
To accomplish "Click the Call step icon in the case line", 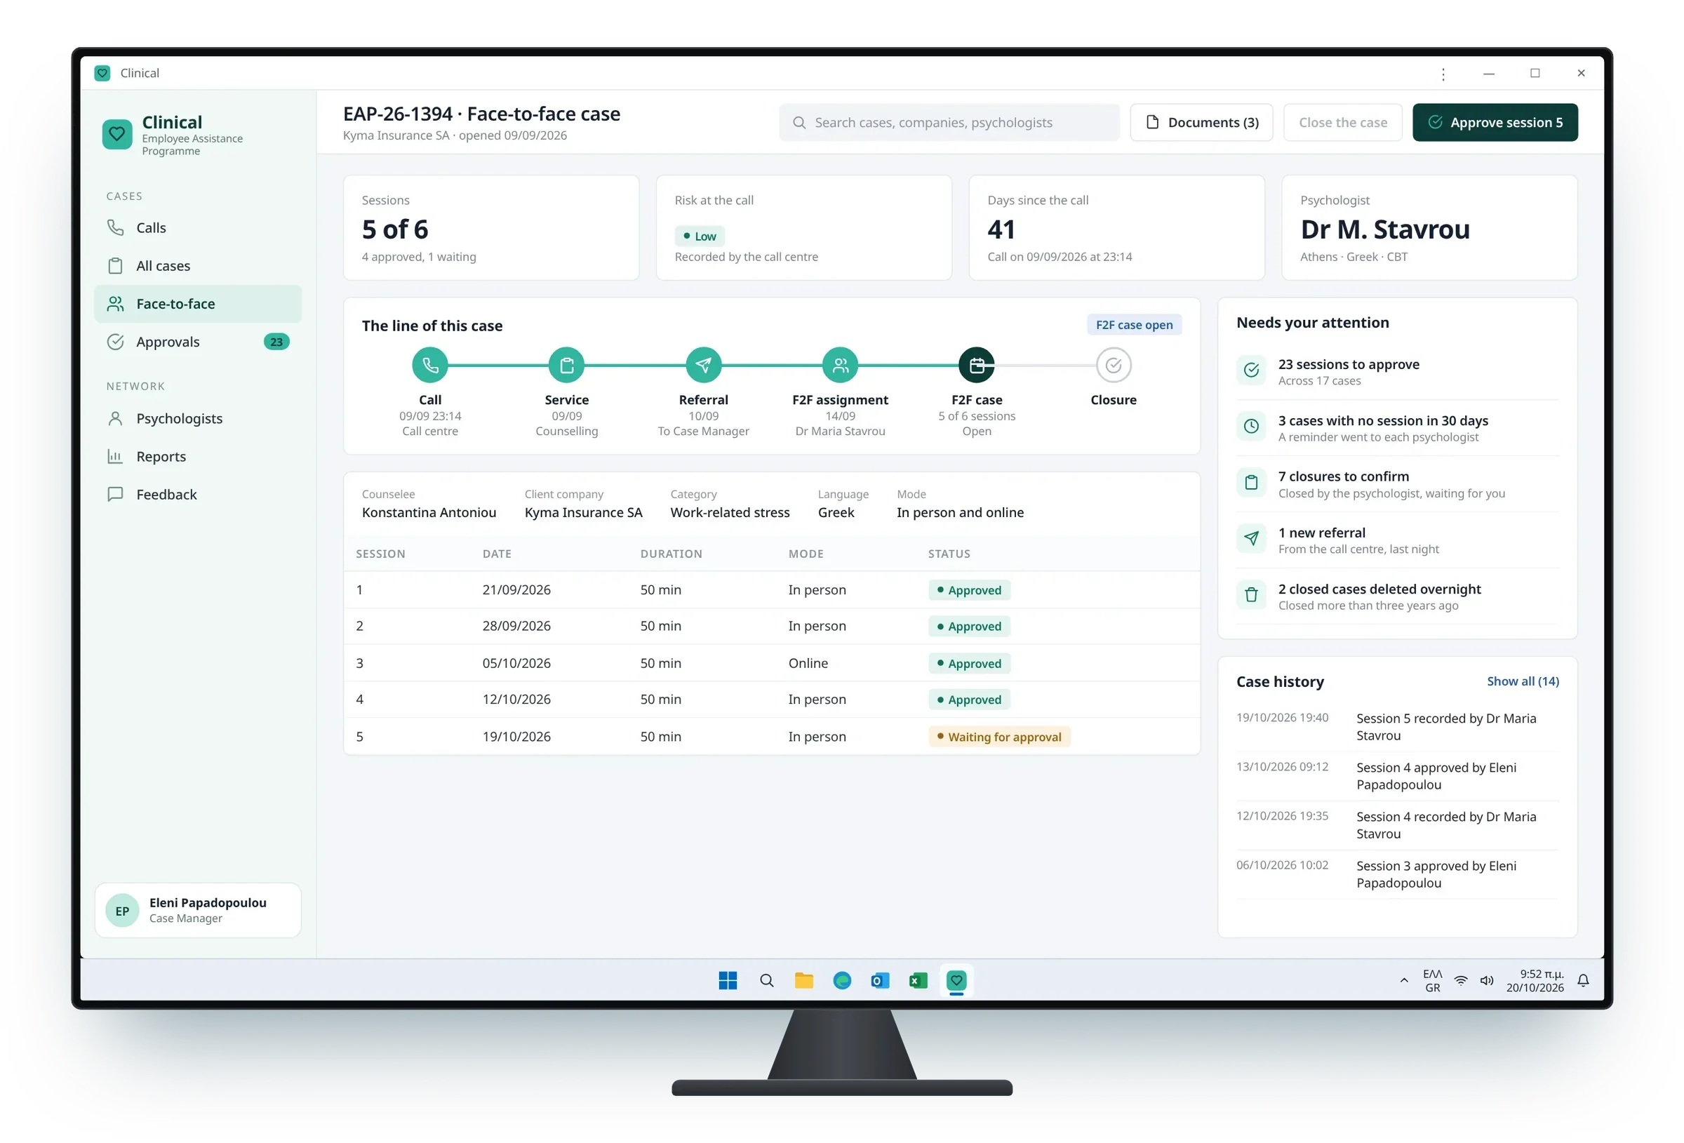I will (x=429, y=366).
